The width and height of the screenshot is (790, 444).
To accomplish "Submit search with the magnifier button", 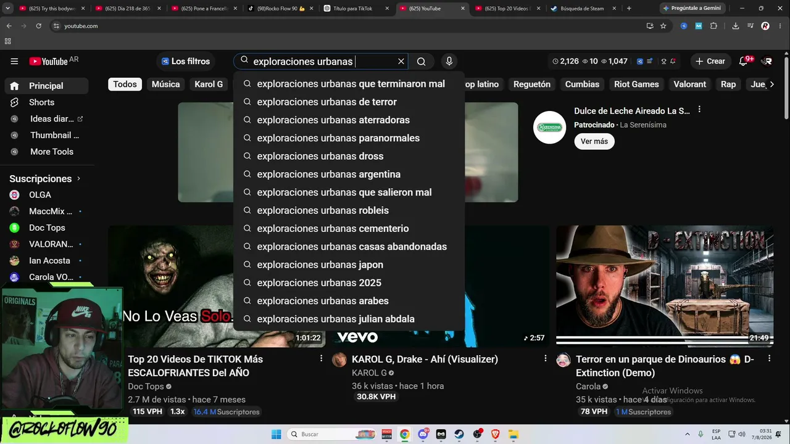I will pyautogui.click(x=421, y=62).
